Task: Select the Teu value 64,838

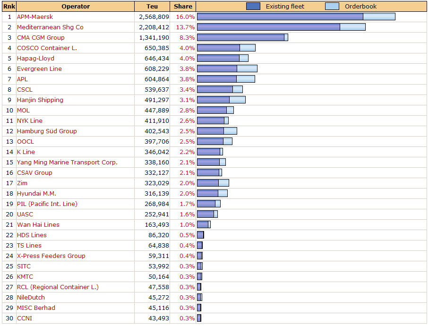Action: click(x=159, y=246)
